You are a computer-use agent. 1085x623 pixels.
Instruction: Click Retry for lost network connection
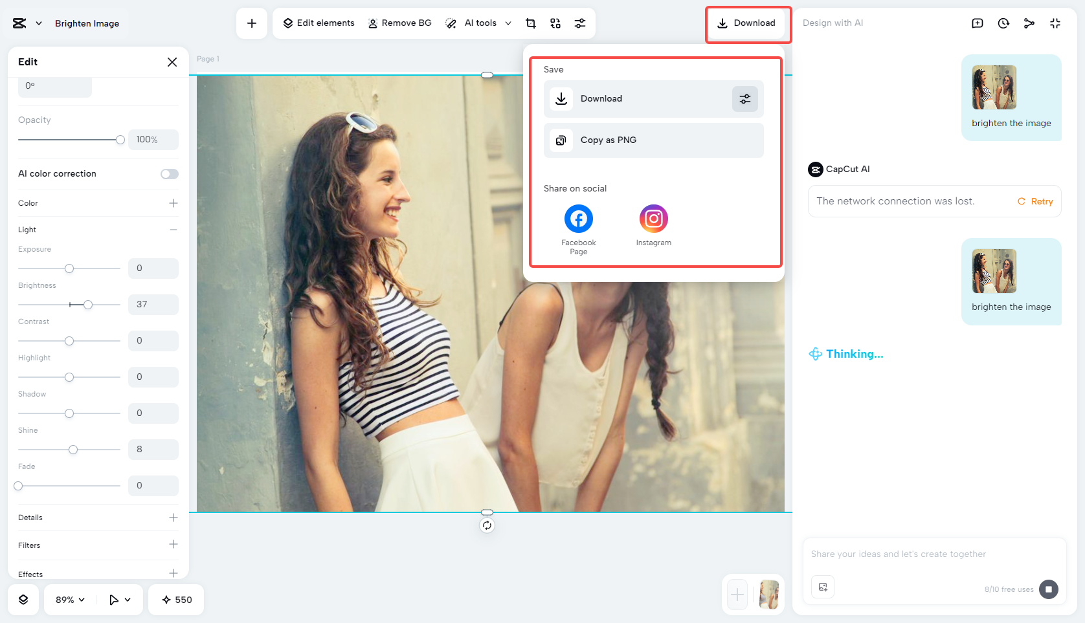[x=1035, y=202]
